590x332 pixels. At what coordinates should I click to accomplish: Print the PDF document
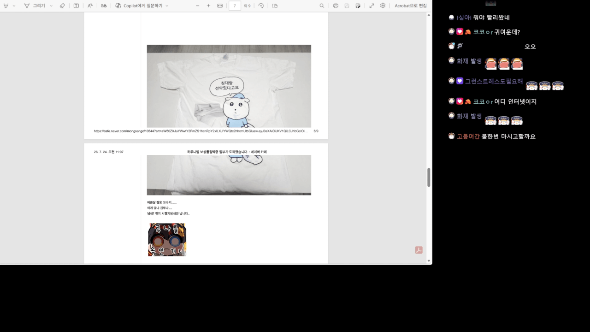(336, 6)
